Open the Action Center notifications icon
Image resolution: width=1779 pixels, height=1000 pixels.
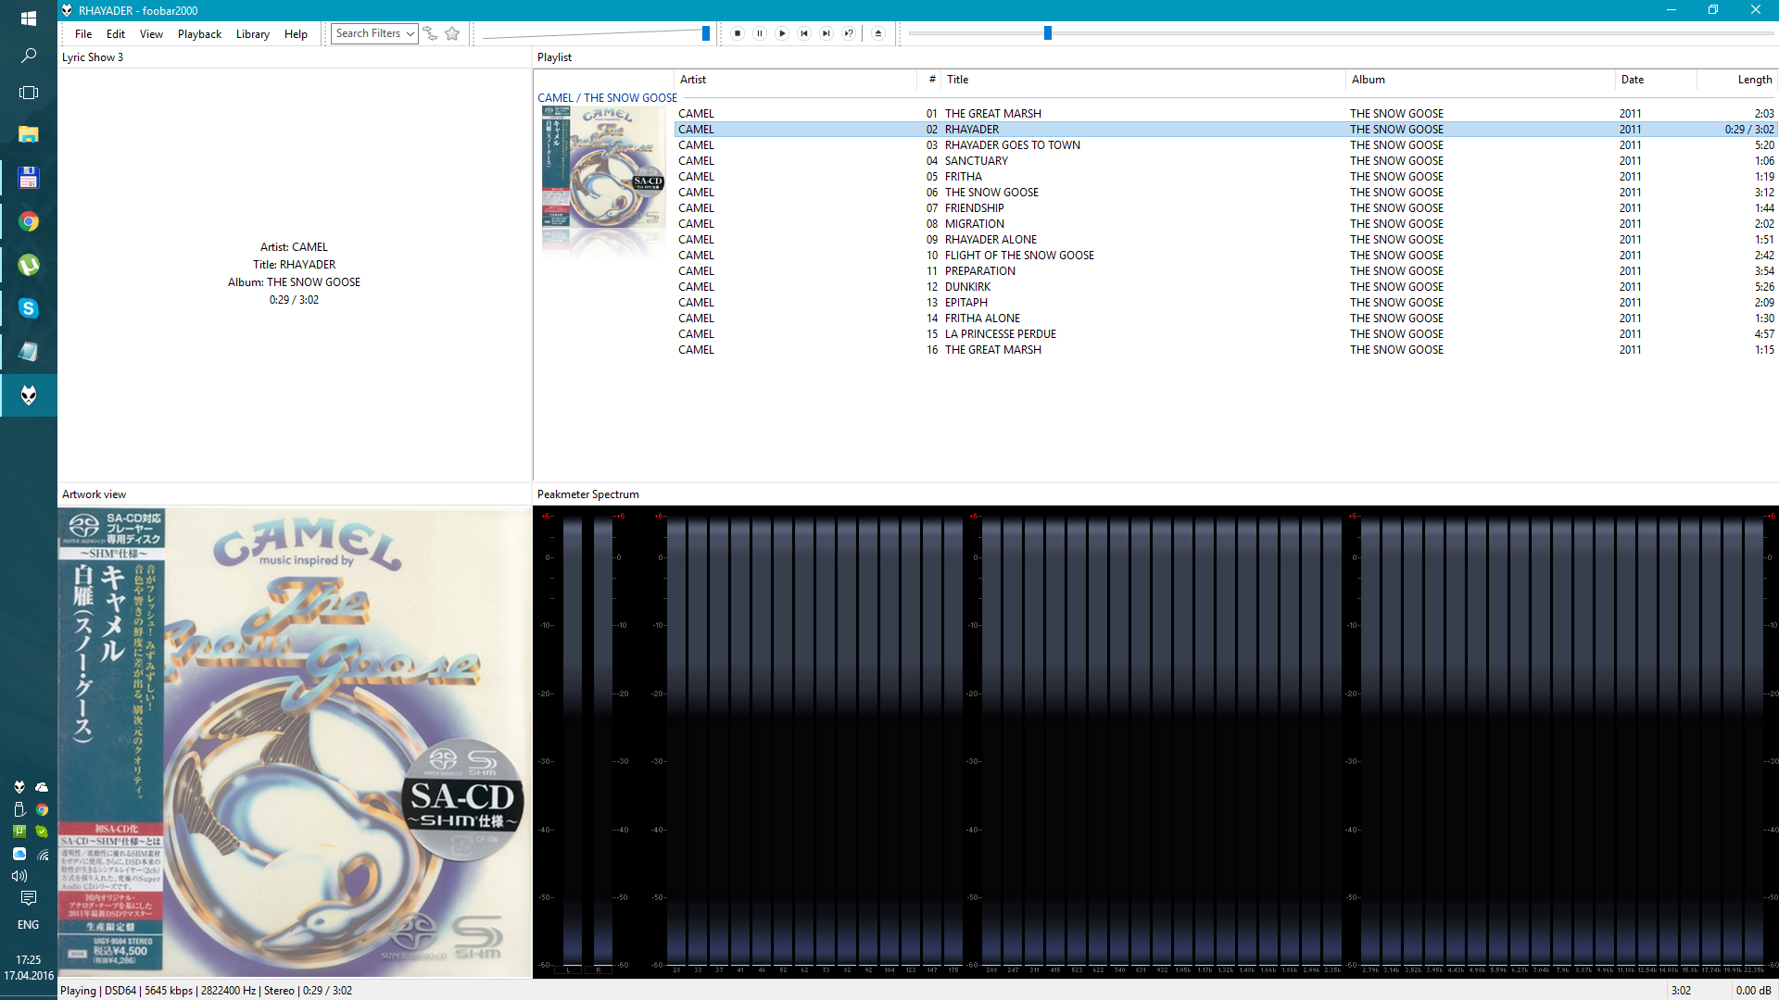[29, 898]
